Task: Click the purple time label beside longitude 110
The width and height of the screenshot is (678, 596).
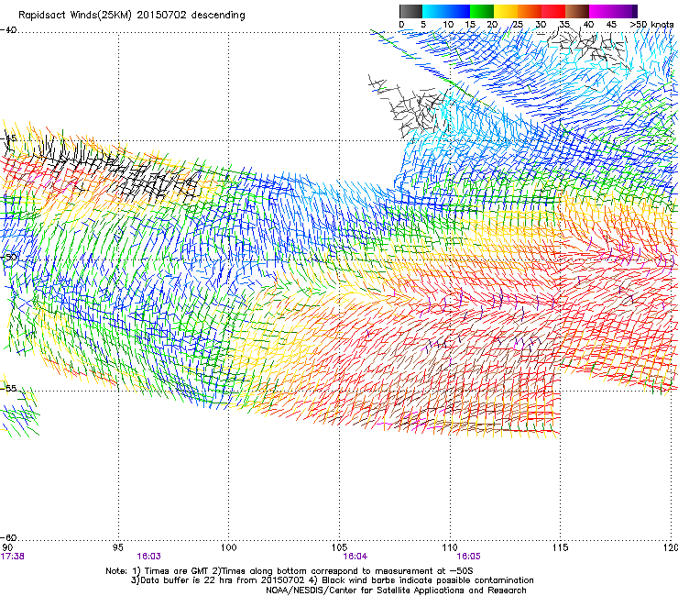Action: pyautogui.click(x=469, y=557)
